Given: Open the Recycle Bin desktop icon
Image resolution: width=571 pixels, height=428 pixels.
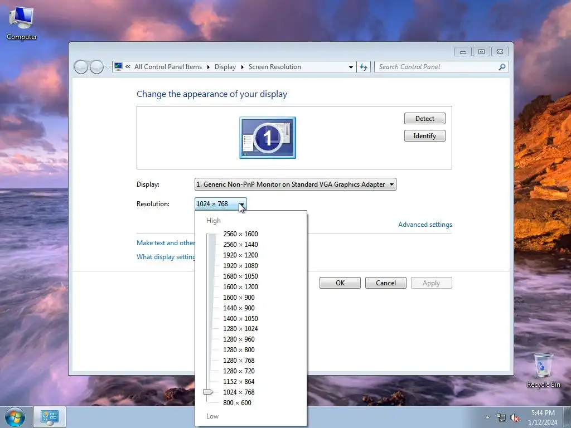Looking at the screenshot, I should tap(543, 370).
